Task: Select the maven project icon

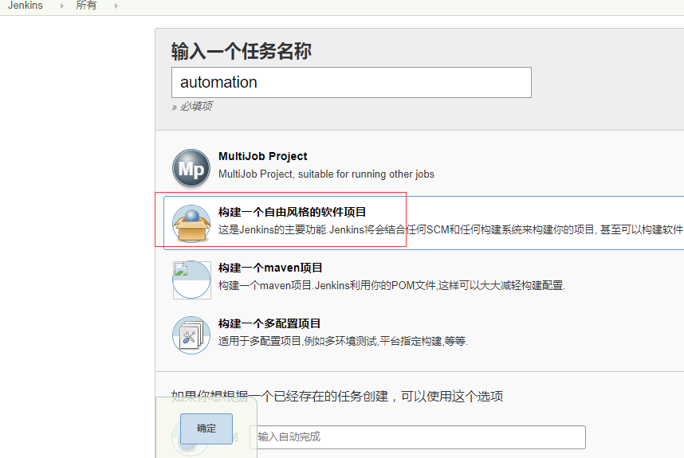Action: coord(191,280)
